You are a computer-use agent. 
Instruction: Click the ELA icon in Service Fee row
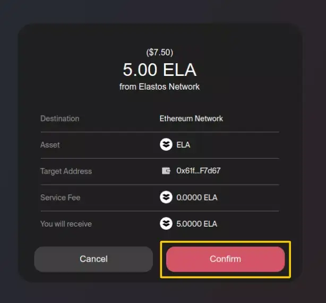point(166,197)
